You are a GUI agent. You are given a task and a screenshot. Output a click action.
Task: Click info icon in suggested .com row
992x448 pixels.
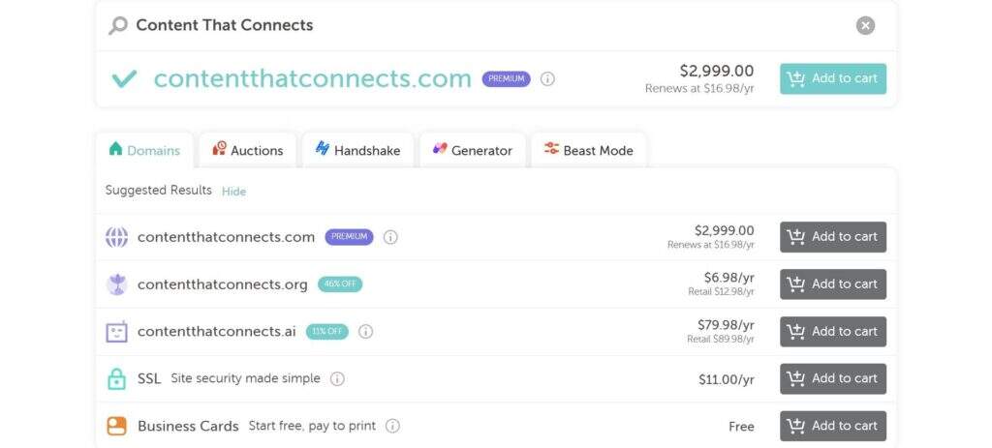tap(390, 237)
